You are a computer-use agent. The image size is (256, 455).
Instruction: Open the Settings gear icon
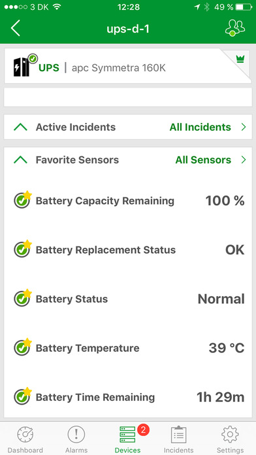point(230,434)
